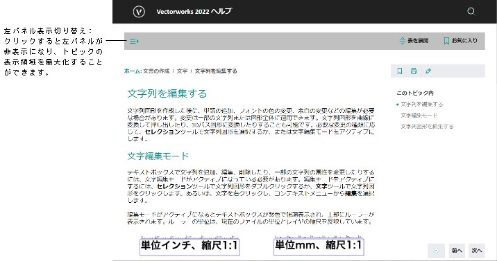The image size is (497, 261).
Task: Click the Vectorworks 2022 ヘルプ title
Action: (194, 11)
